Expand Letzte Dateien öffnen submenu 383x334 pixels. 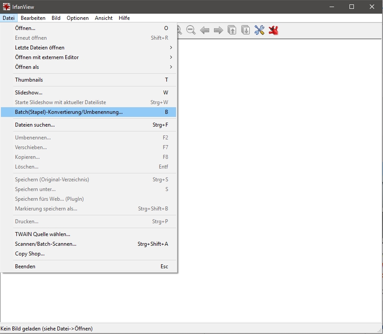88,47
